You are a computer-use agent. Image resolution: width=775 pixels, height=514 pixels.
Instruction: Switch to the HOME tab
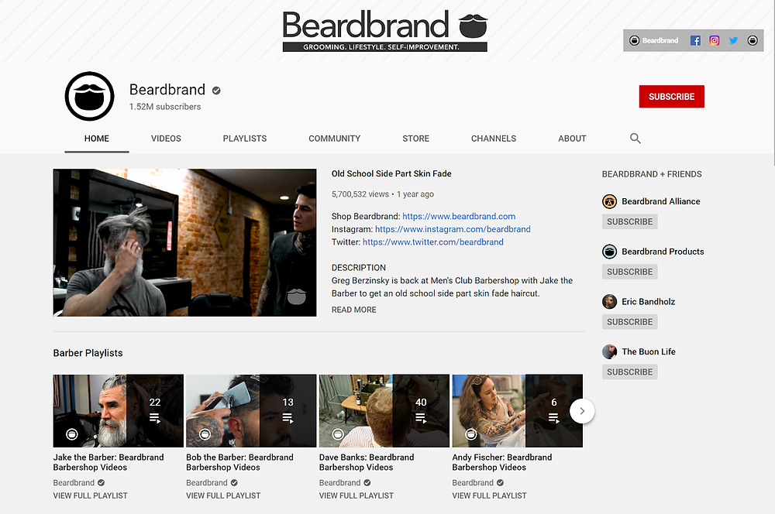coord(97,139)
